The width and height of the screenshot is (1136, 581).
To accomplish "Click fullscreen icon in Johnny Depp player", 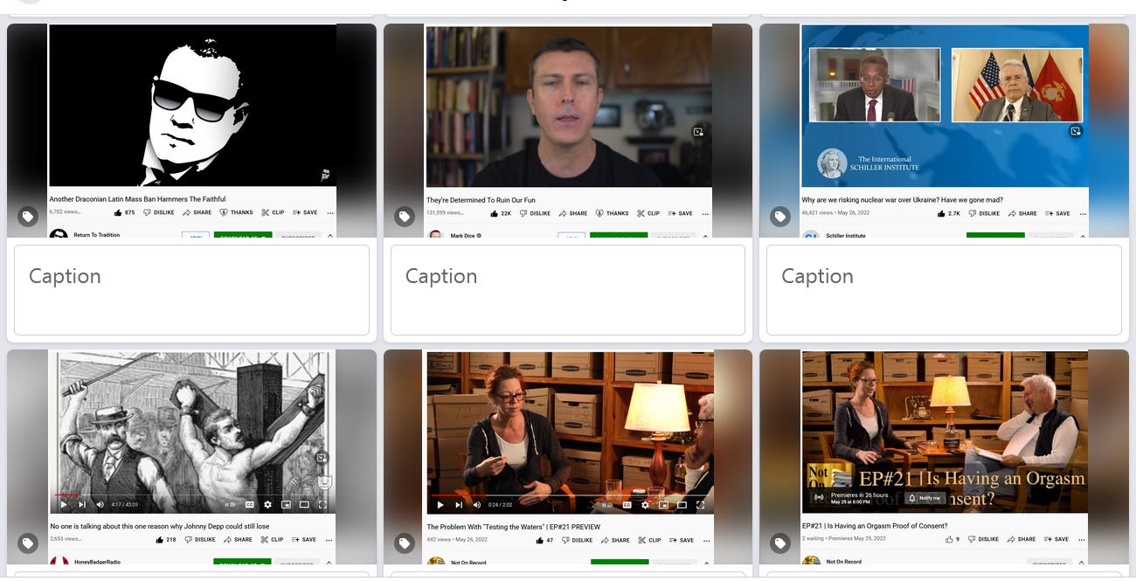I will 322,505.
